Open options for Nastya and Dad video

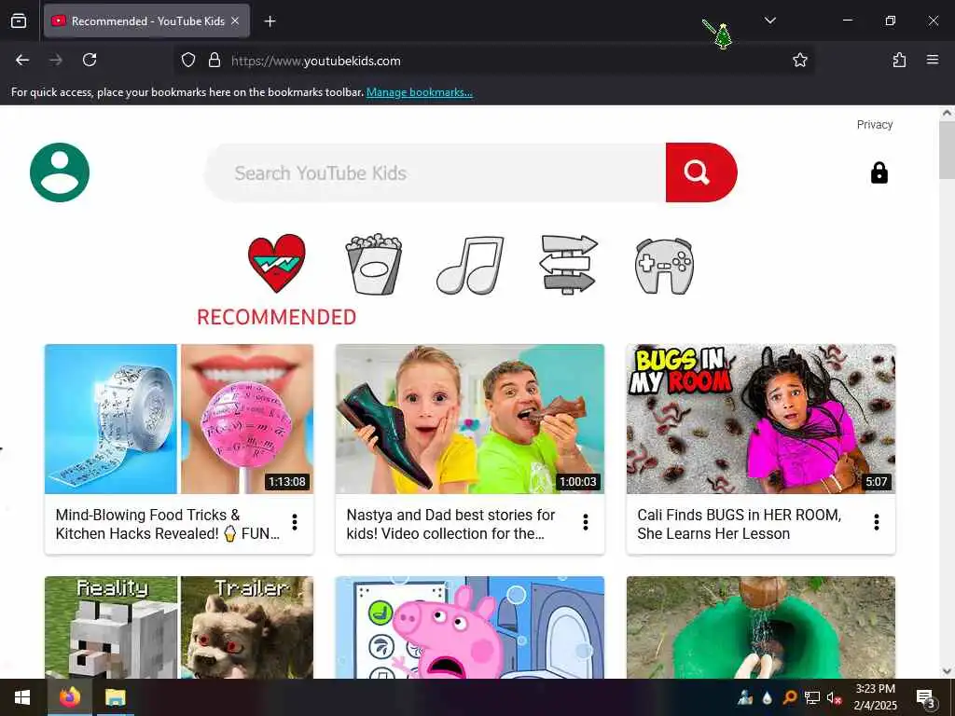pos(586,522)
